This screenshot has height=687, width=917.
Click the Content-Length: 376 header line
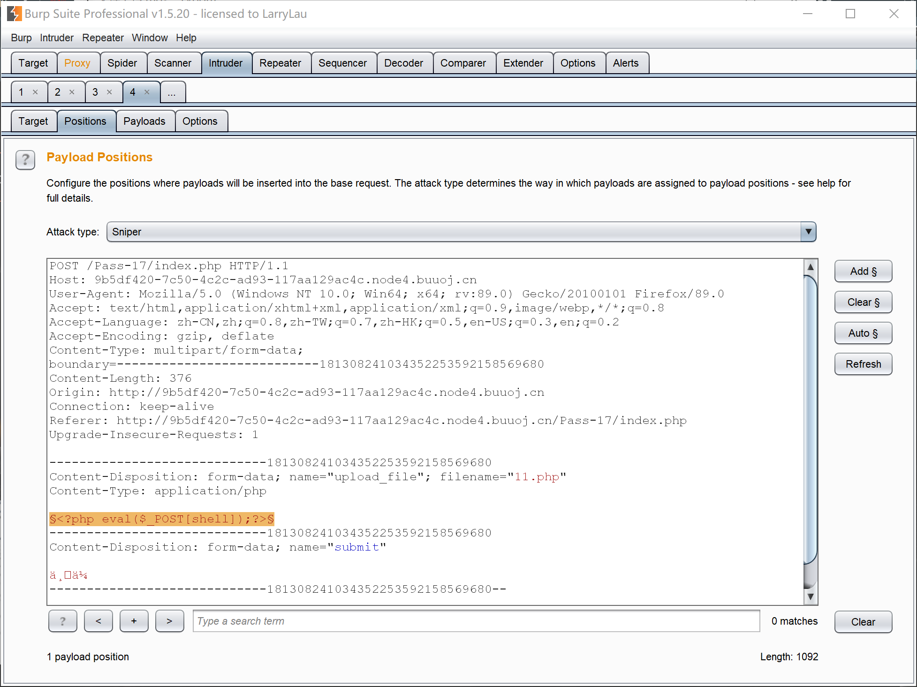(121, 378)
